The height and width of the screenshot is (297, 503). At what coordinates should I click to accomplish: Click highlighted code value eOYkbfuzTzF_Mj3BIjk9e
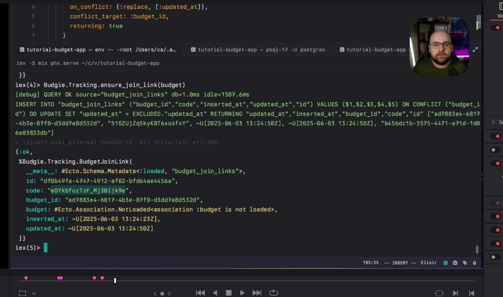pyautogui.click(x=88, y=191)
